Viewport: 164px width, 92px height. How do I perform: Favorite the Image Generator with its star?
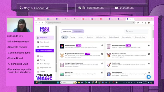point(102,45)
